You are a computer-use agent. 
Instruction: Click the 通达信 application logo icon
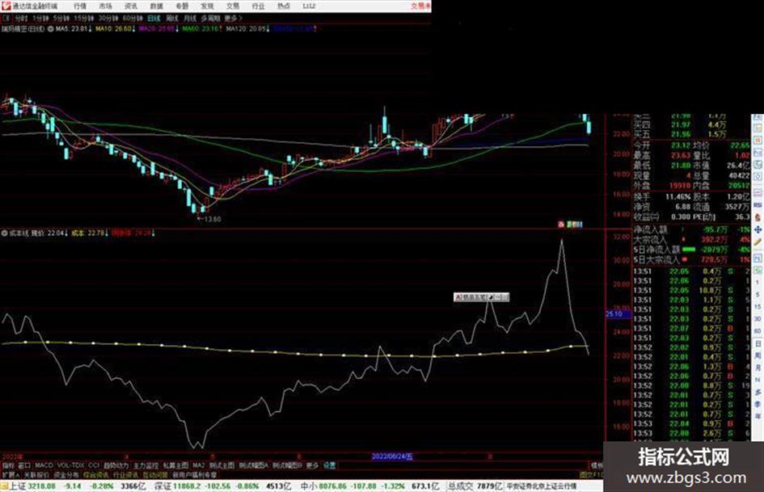pyautogui.click(x=6, y=6)
